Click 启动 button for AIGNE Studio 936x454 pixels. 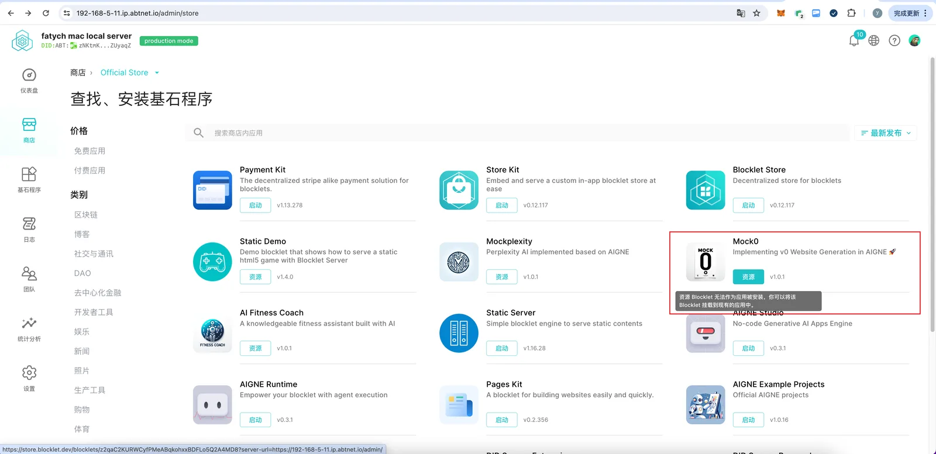748,348
